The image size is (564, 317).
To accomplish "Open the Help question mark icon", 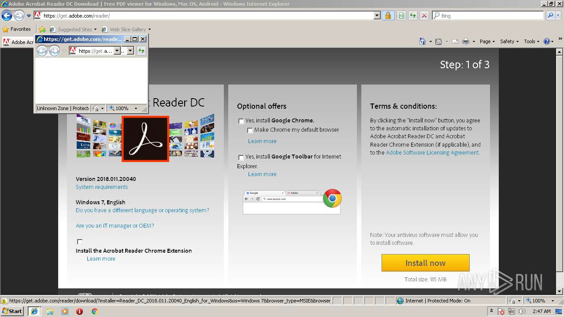I will click(x=547, y=41).
